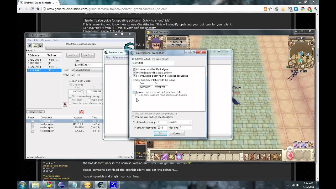Image resolution: width=336 pixels, height=189 pixels.
Task: Click the pointer path 'To' field 7FFFFFFF
Action: (161, 87)
